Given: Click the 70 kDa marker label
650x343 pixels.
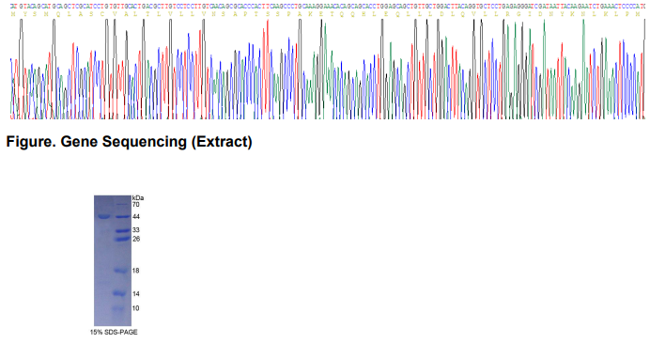Looking at the screenshot, I should click(x=135, y=205).
